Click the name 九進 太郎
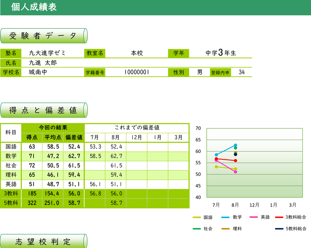Viewport: 311px width, 248px height. coord(43,63)
